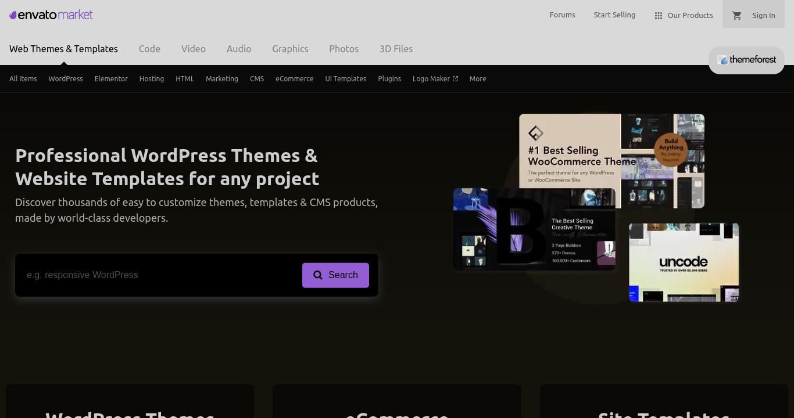The image size is (794, 418).
Task: Switch to the Code tab
Action: pos(149,49)
